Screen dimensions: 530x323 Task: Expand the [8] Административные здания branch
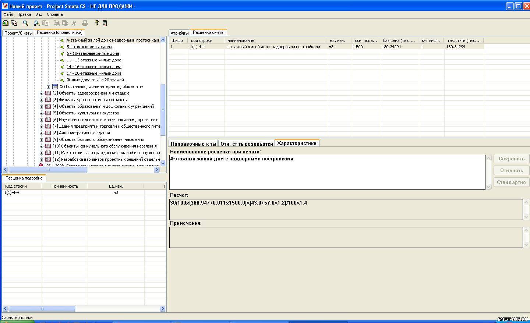(41, 133)
